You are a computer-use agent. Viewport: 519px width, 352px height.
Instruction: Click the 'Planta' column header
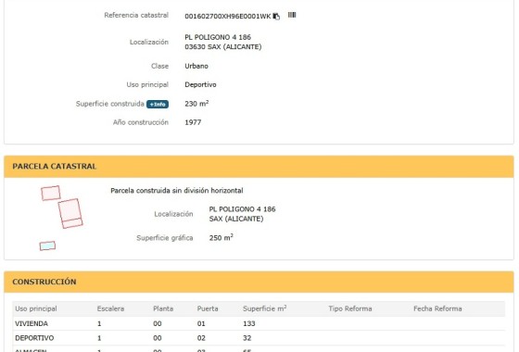pos(163,308)
